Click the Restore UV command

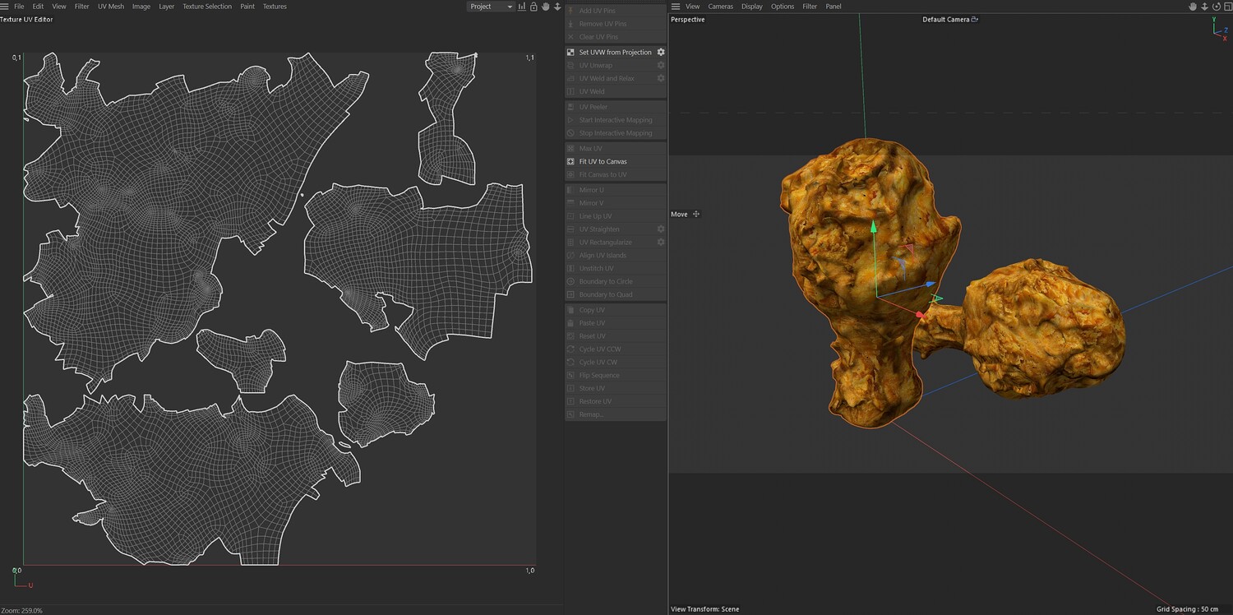[x=616, y=401]
